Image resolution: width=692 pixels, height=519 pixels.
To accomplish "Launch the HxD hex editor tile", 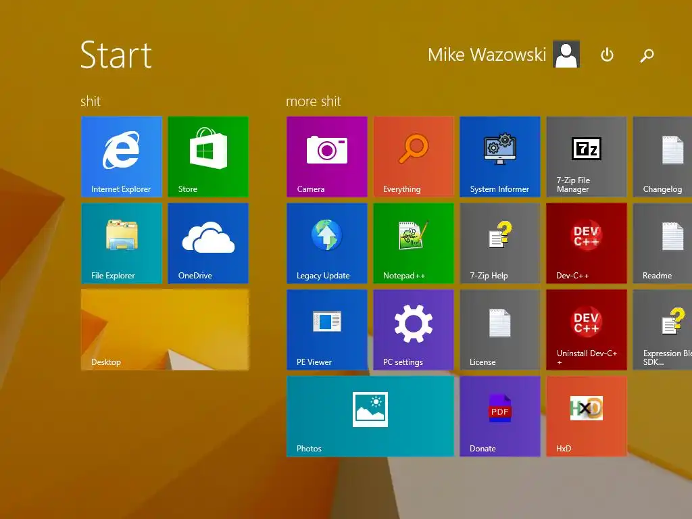I will tap(586, 416).
